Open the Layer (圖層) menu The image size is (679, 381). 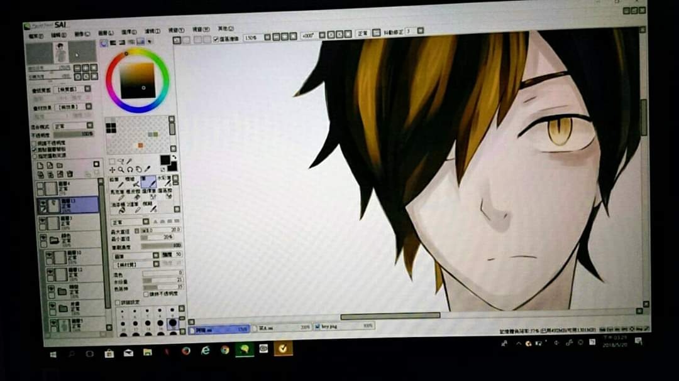tap(105, 33)
